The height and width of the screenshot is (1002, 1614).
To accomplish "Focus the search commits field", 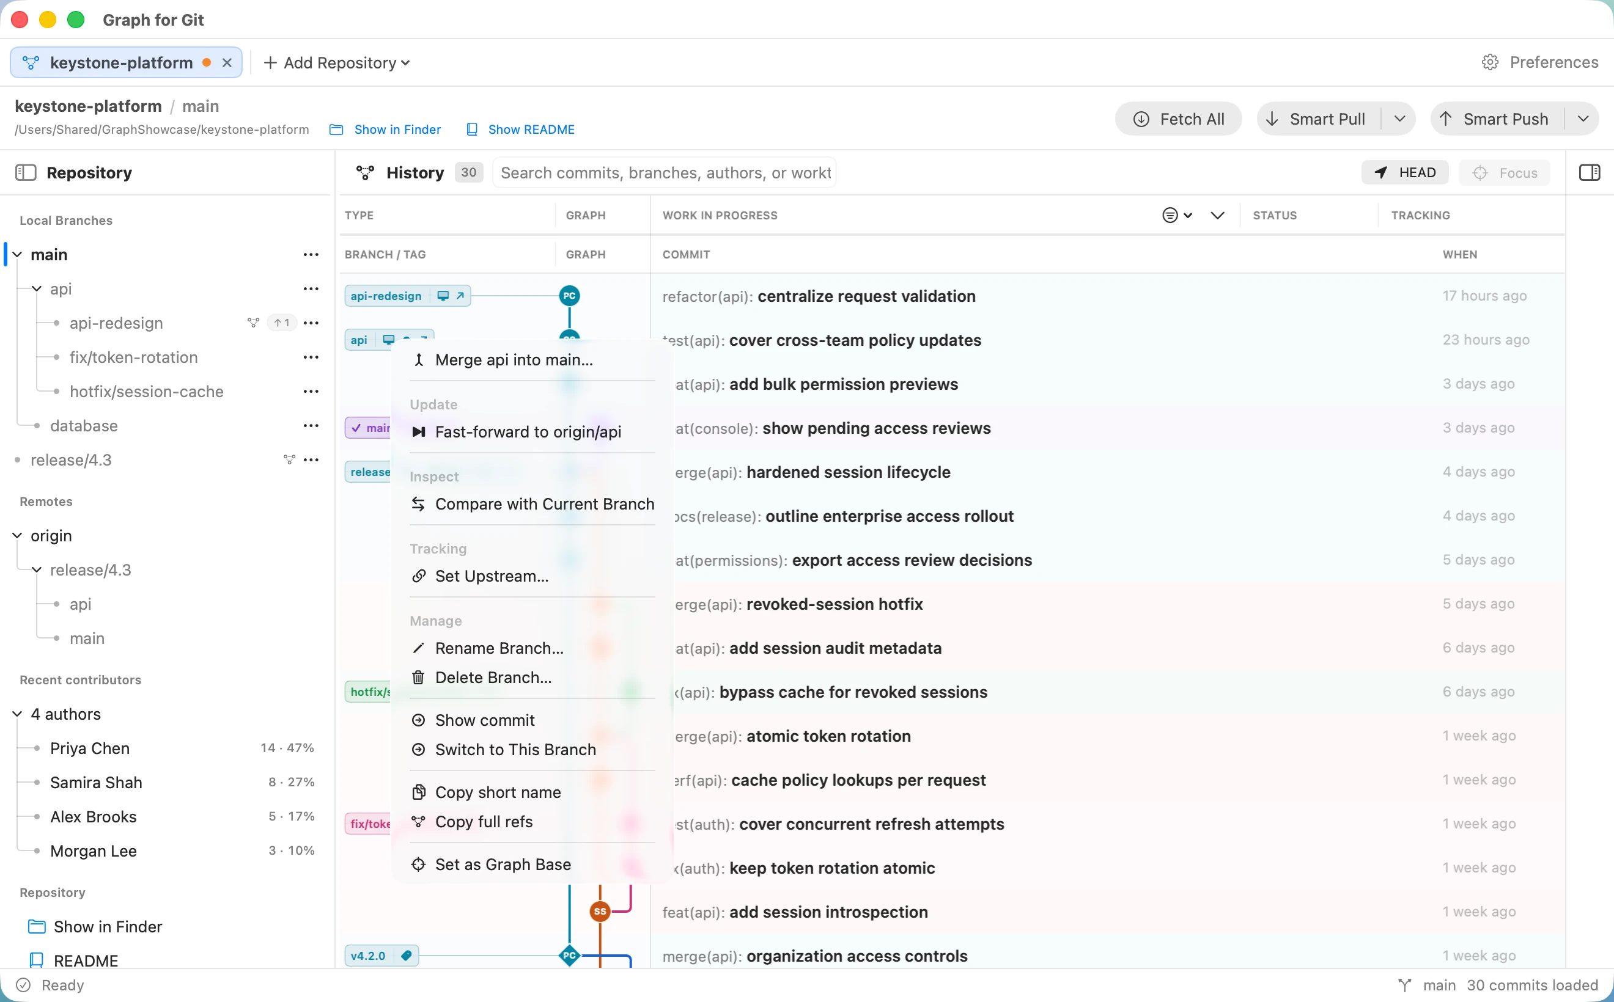I will [664, 172].
